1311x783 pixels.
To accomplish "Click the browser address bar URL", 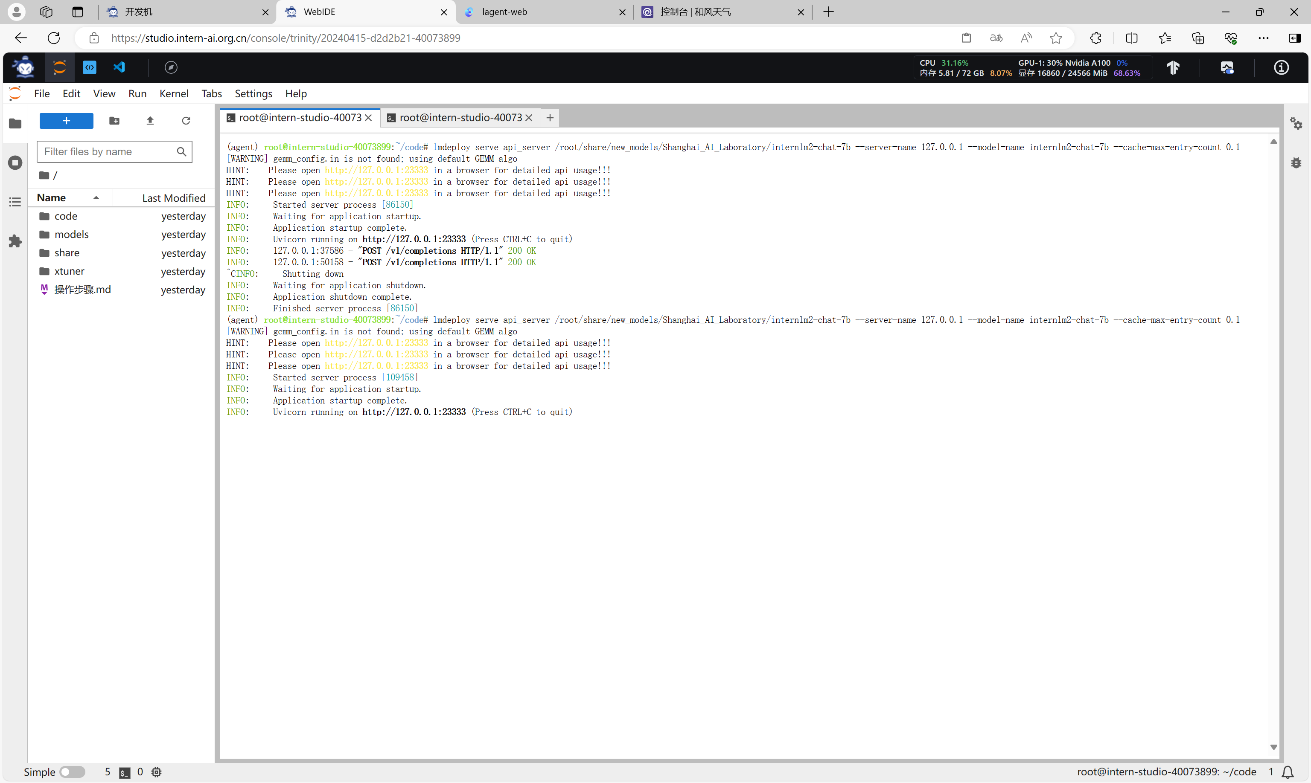I will click(286, 38).
